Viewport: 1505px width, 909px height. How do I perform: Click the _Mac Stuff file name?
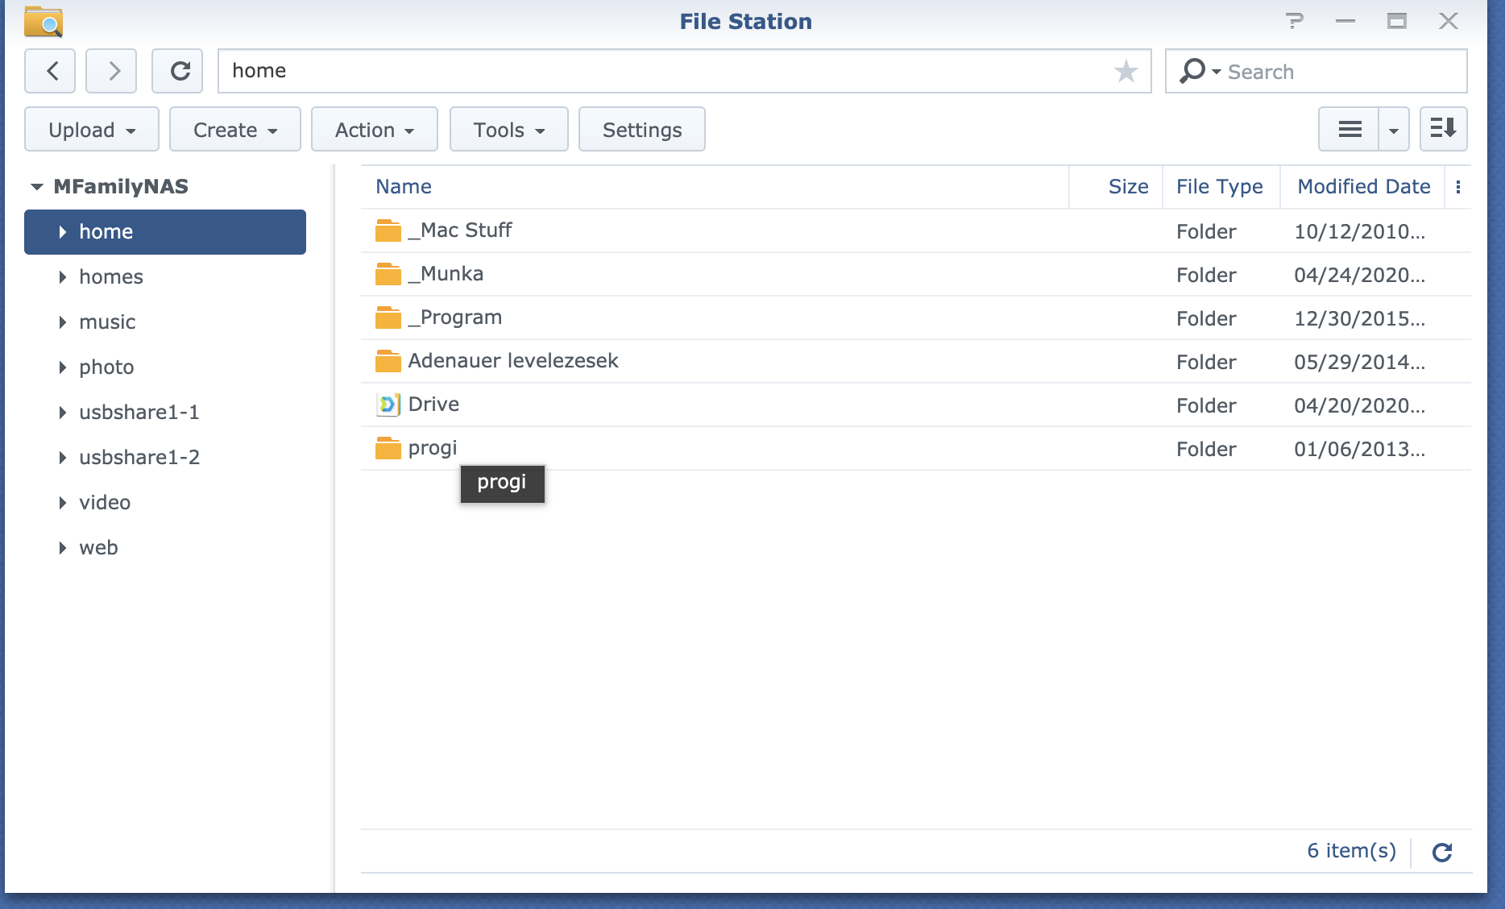(x=460, y=230)
